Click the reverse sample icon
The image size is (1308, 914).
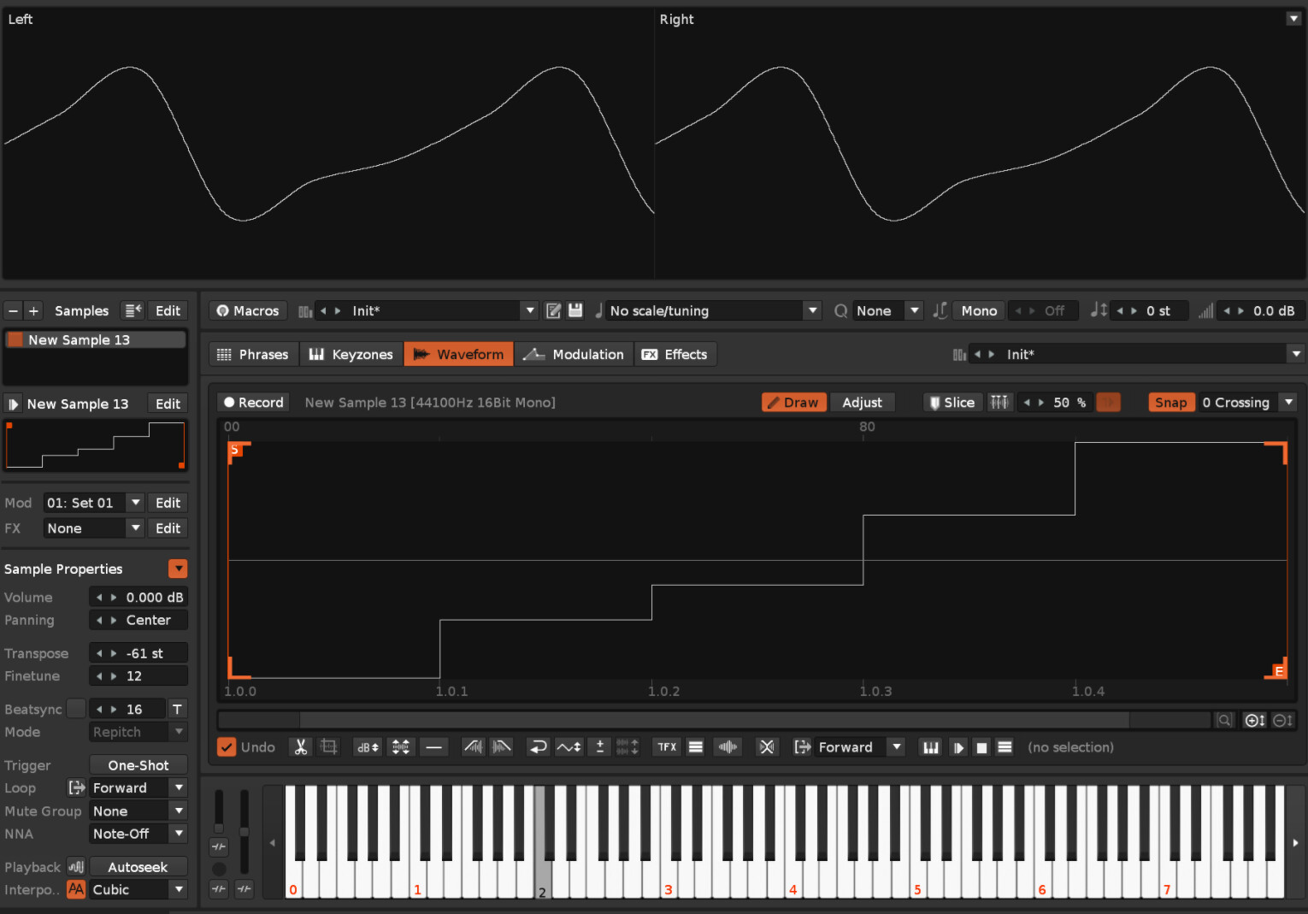[x=538, y=747]
